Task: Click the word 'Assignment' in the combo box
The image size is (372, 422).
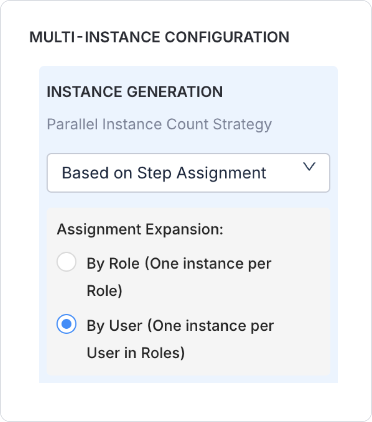Action: click(221, 173)
